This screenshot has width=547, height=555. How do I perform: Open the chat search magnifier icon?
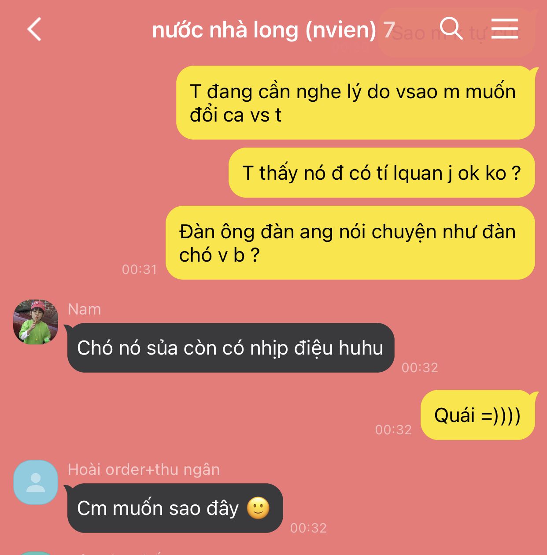(451, 29)
